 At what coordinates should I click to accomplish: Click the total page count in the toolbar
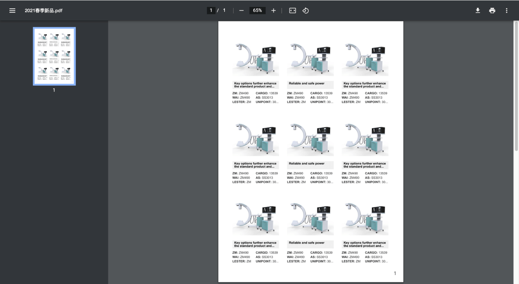tap(224, 10)
